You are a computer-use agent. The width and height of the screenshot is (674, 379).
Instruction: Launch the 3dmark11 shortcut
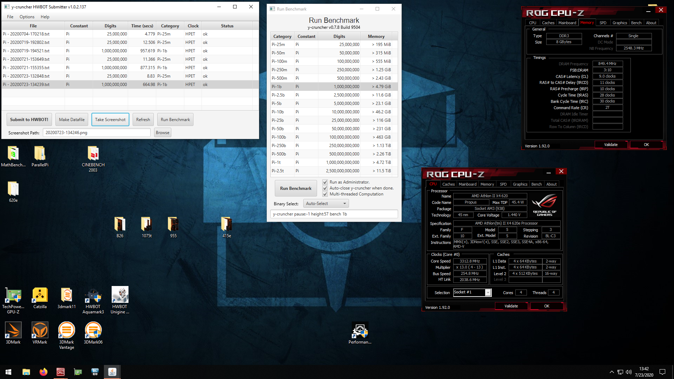[x=66, y=298]
